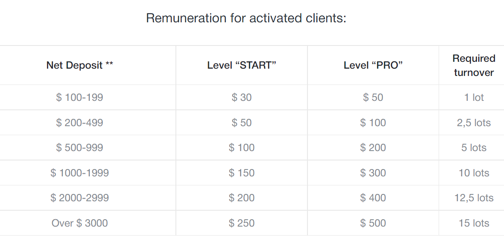Viewport: 504px width, 236px height.
Task: Select the "Over $ 3000" cell
Action: point(80,223)
